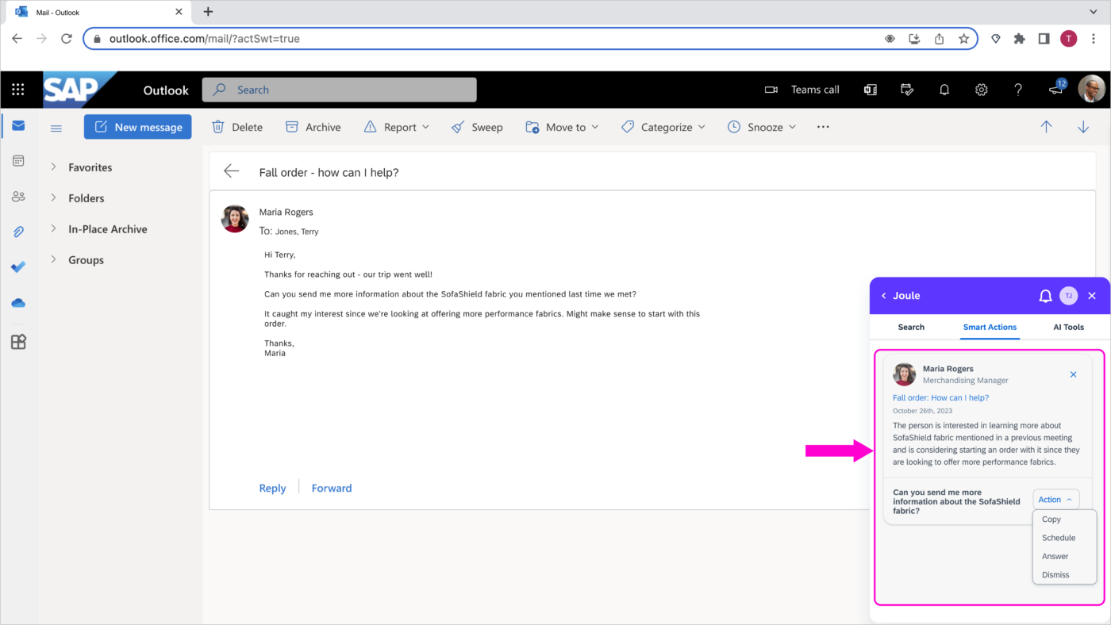Toggle the navigation pane hamburger button
The image size is (1111, 625).
[x=56, y=128]
